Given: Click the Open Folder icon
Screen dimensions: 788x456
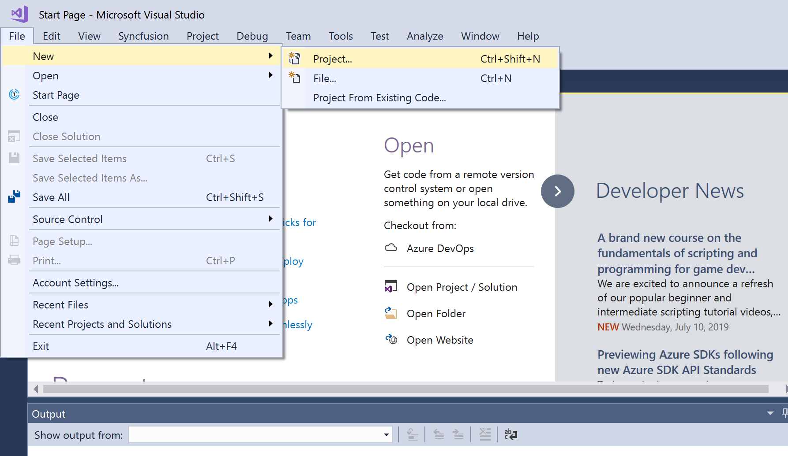Looking at the screenshot, I should point(391,313).
